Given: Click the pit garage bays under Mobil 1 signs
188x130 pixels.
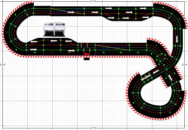Looking at the screenshot, I should [54, 32].
